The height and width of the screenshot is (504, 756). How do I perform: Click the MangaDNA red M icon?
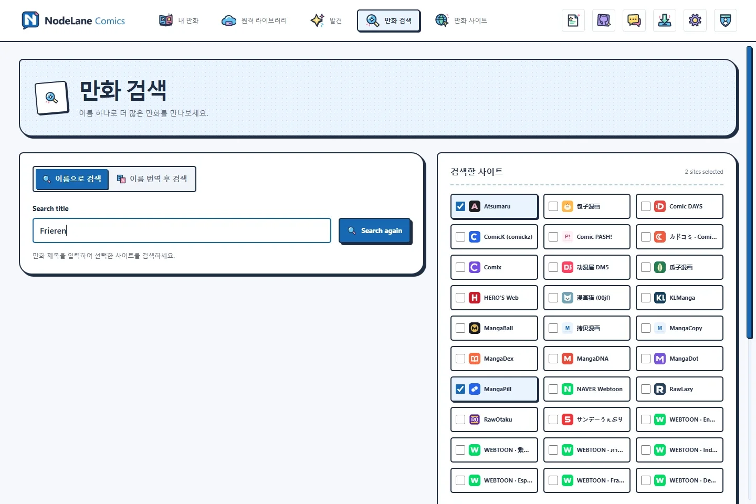pyautogui.click(x=568, y=359)
